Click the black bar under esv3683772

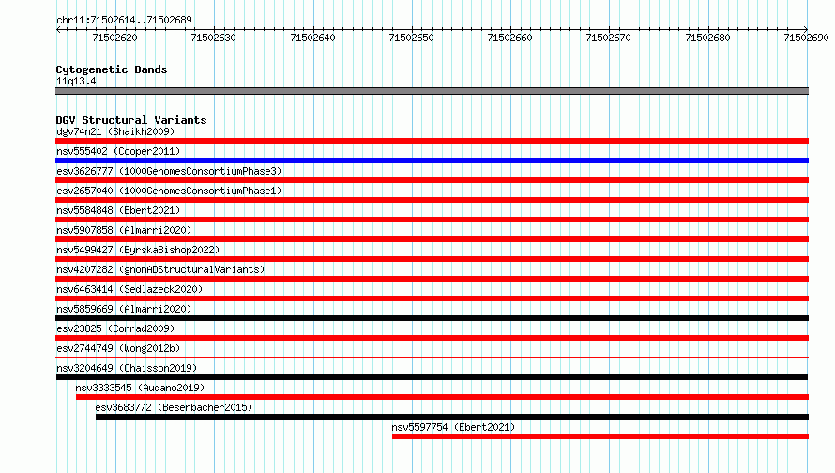pos(452,417)
